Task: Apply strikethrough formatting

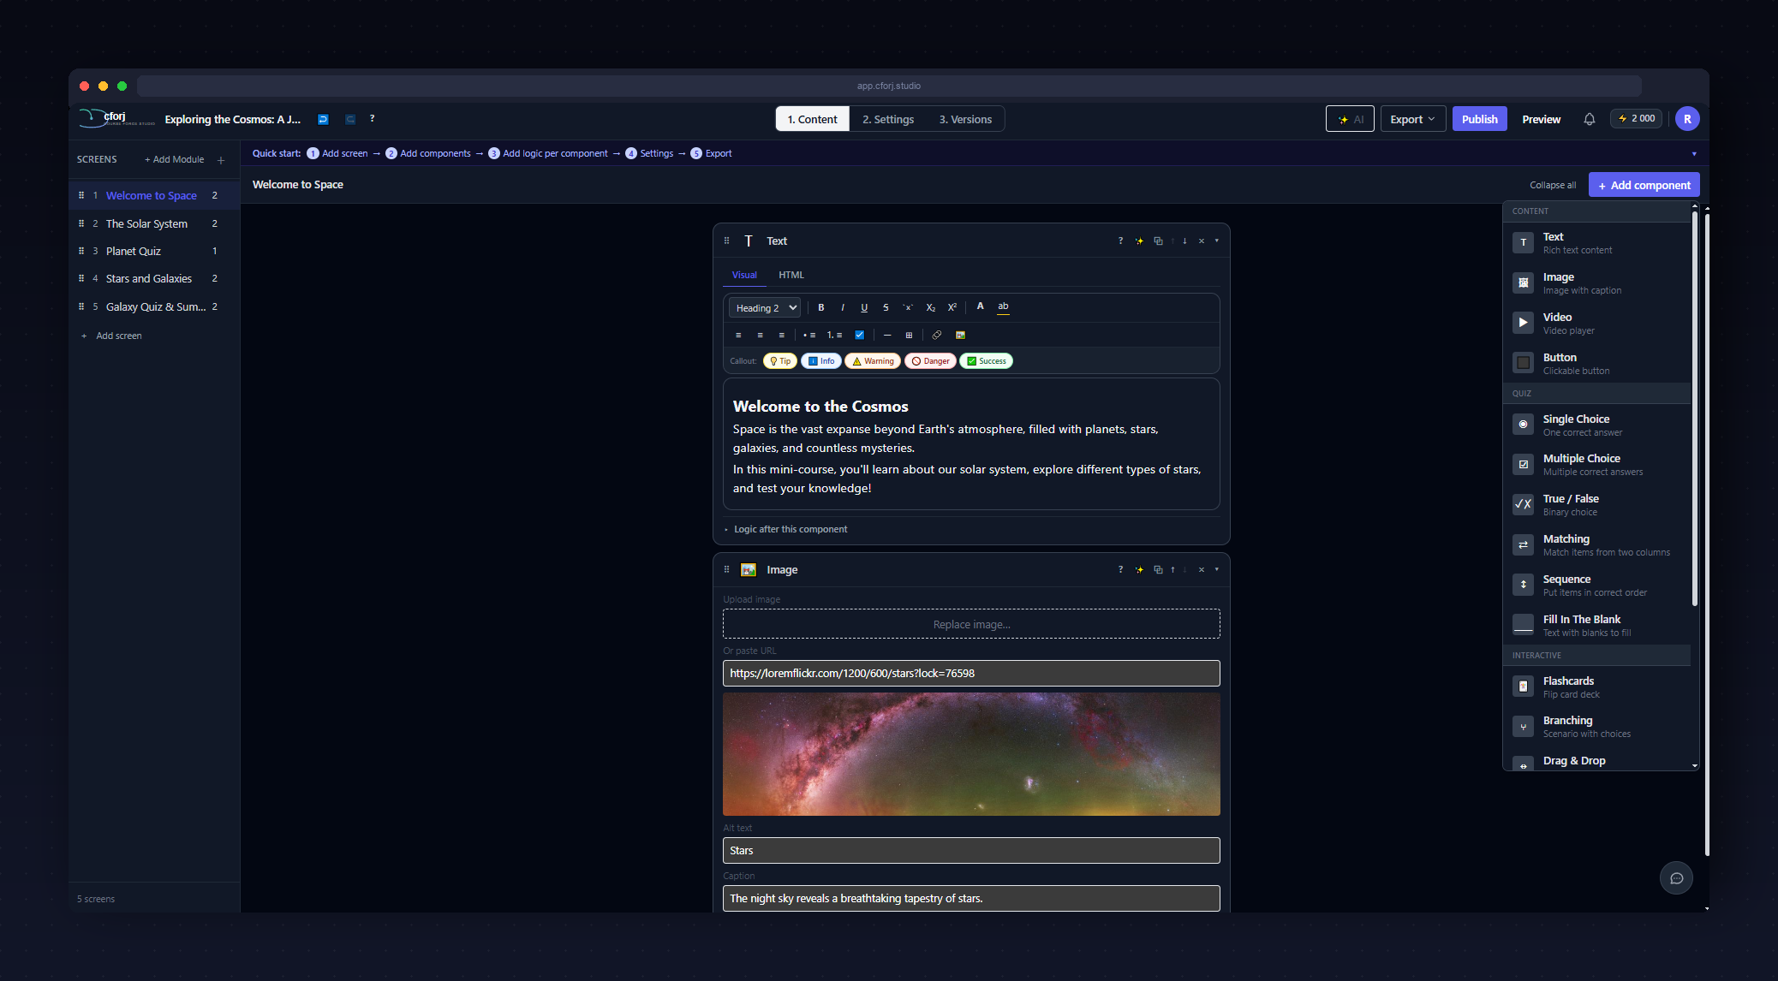Action: click(x=886, y=307)
